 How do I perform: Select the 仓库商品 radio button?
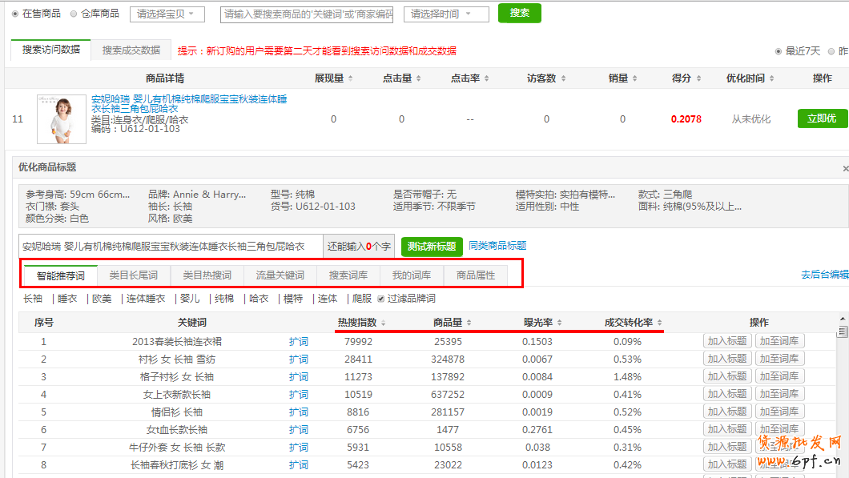tap(74, 14)
